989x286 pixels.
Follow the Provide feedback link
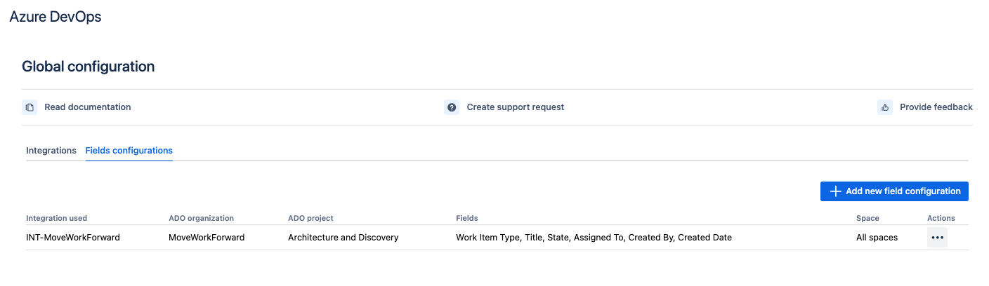click(936, 107)
